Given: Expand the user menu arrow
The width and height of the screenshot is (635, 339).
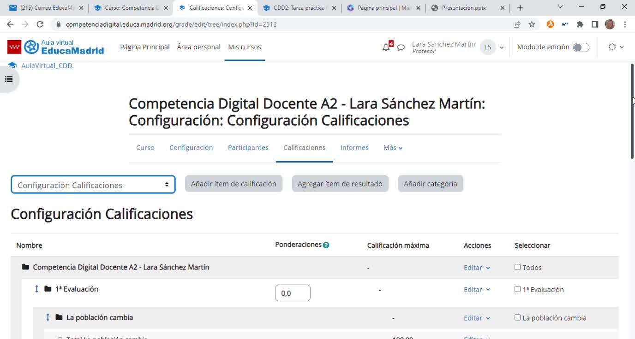Looking at the screenshot, I should 502,47.
